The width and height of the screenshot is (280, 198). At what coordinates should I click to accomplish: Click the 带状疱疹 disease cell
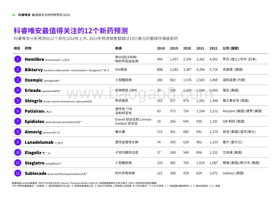(x=122, y=101)
